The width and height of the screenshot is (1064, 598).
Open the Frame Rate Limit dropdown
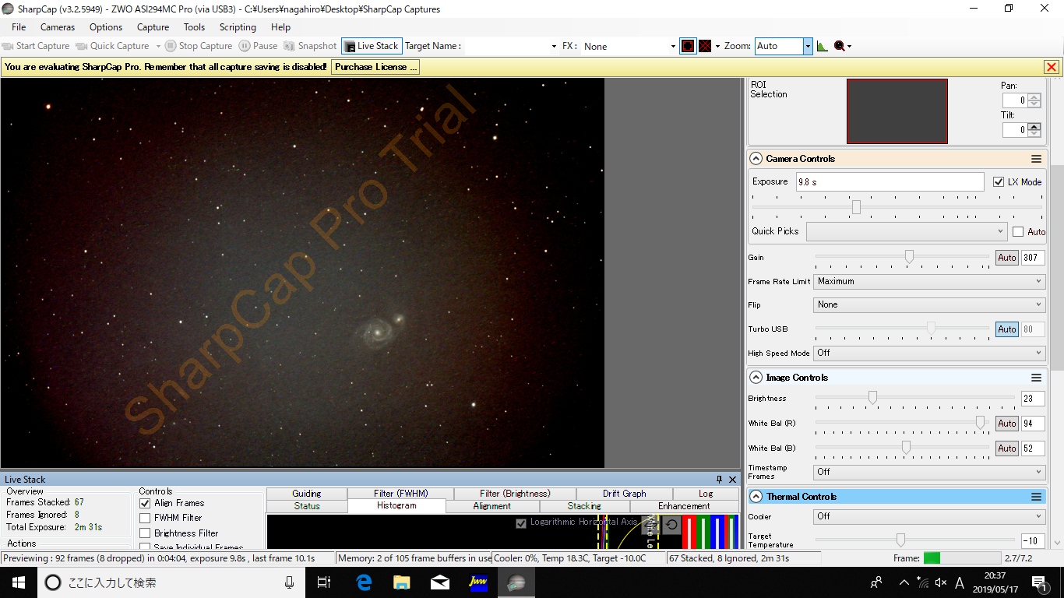pos(929,282)
